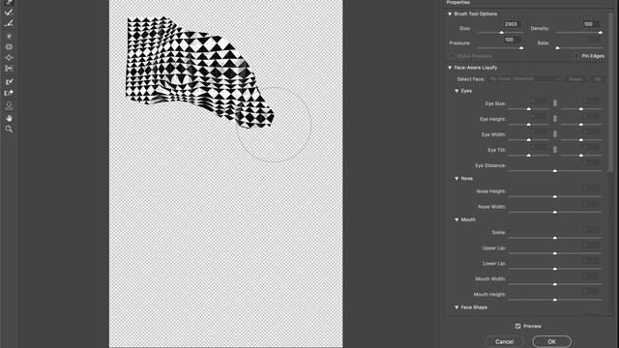
Task: Click the Pressure slider handle
Action: click(x=521, y=47)
